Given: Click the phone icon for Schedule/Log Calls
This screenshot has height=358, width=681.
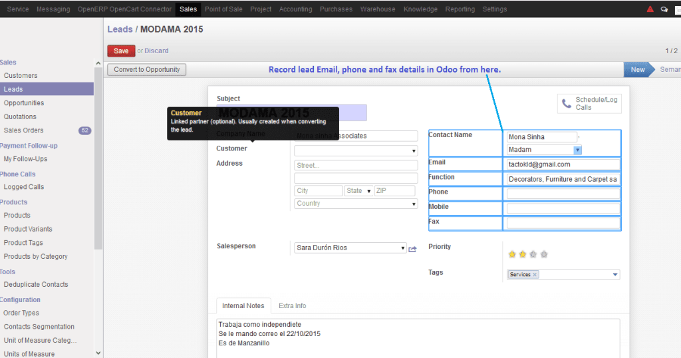Looking at the screenshot, I should [567, 103].
